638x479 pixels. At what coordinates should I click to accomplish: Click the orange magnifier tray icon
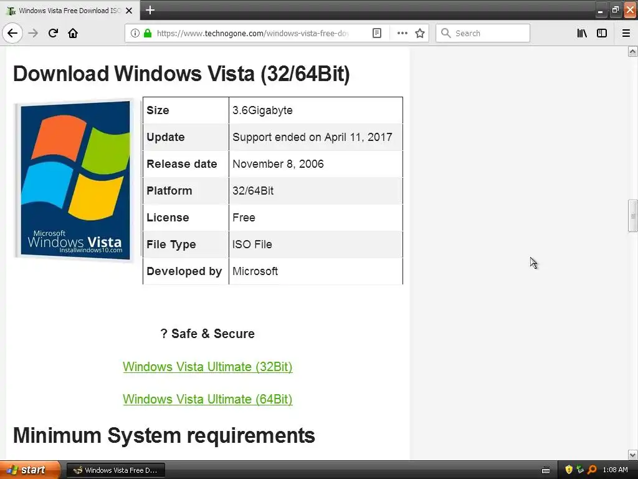click(x=592, y=470)
